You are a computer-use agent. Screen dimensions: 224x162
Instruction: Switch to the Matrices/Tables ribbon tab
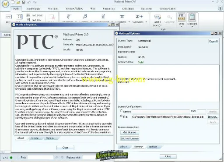(x=74, y=9)
